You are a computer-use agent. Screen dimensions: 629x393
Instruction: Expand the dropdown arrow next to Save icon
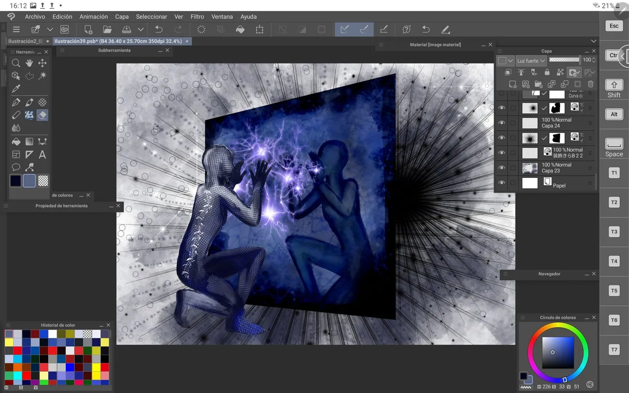(141, 29)
